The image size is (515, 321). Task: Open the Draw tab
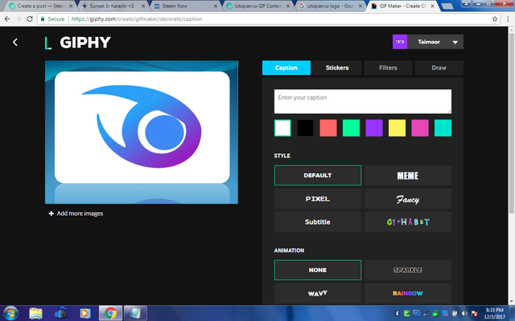[439, 67]
